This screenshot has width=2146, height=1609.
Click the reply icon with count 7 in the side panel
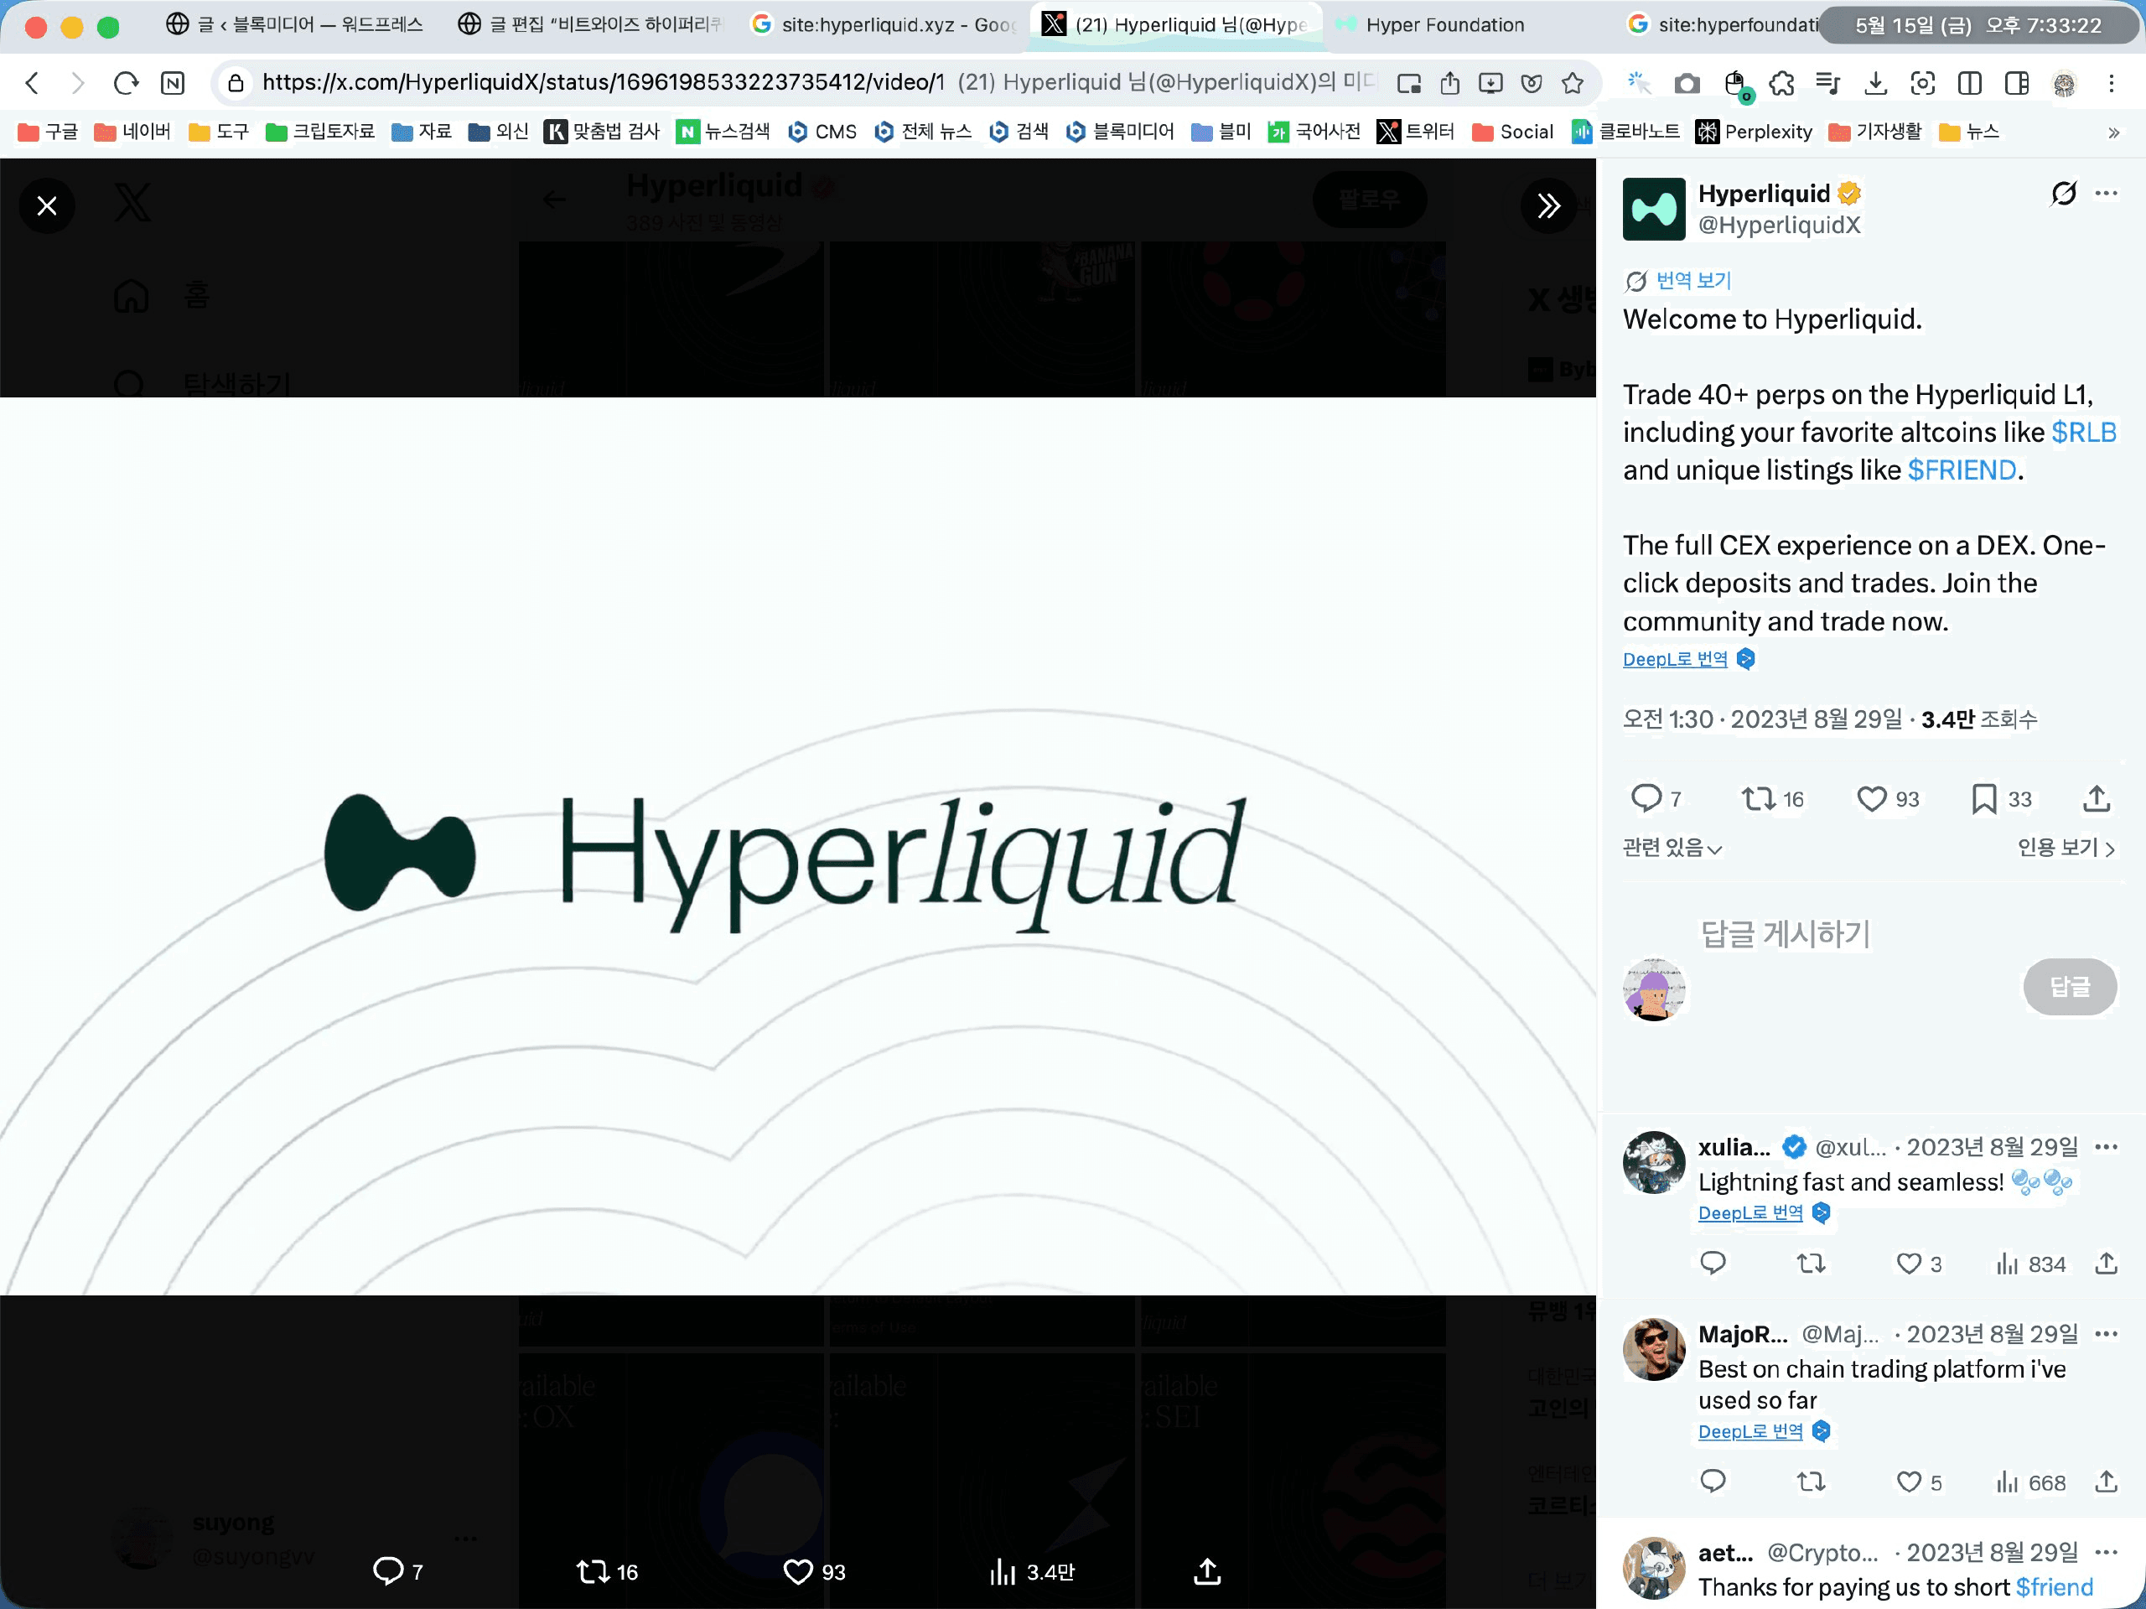point(1656,799)
